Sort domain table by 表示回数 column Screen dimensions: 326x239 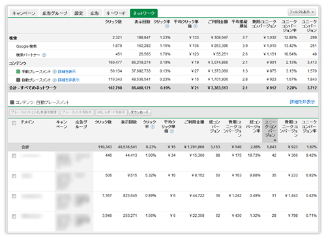(x=129, y=122)
